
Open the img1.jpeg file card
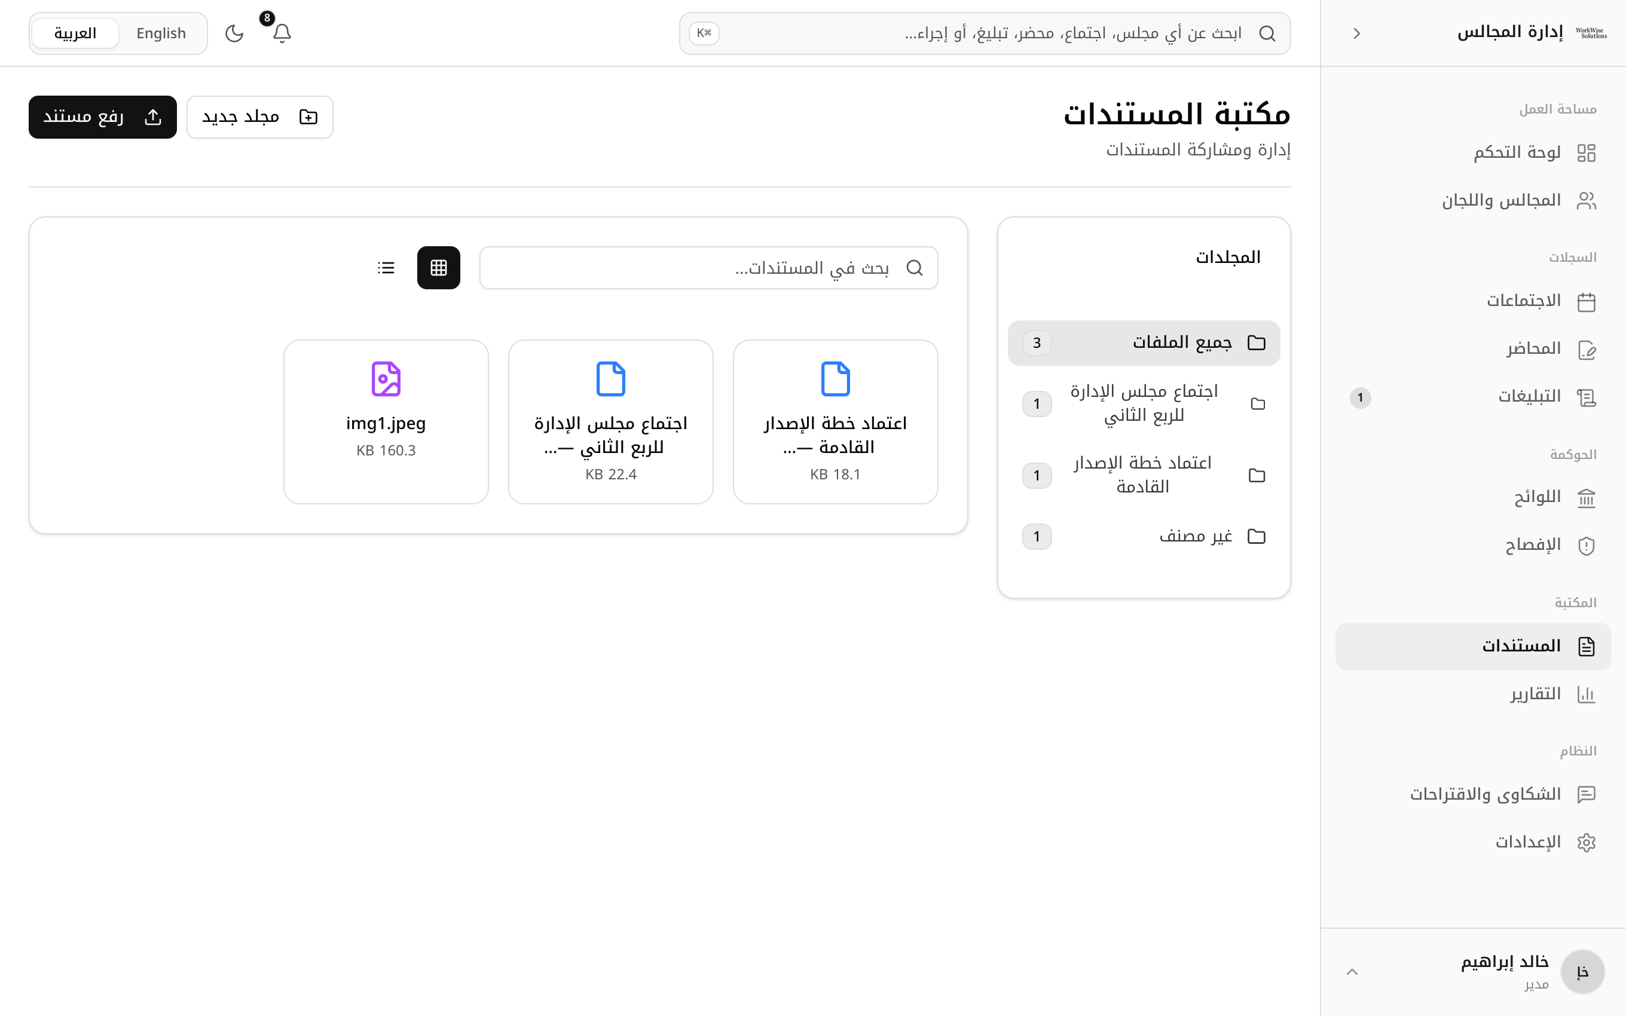coord(386,421)
